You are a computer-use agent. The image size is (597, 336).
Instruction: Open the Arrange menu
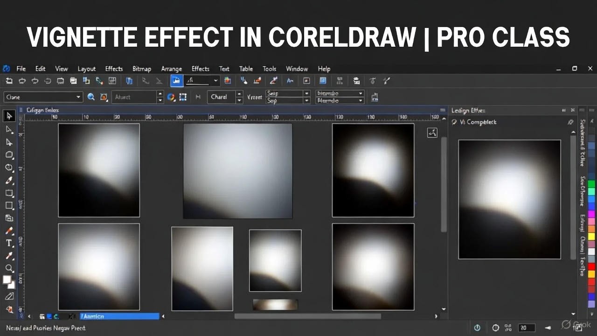[171, 69]
